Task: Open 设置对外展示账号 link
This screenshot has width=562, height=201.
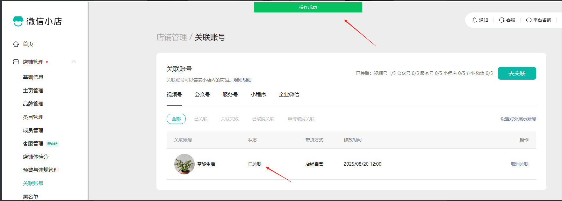Action: [x=518, y=119]
